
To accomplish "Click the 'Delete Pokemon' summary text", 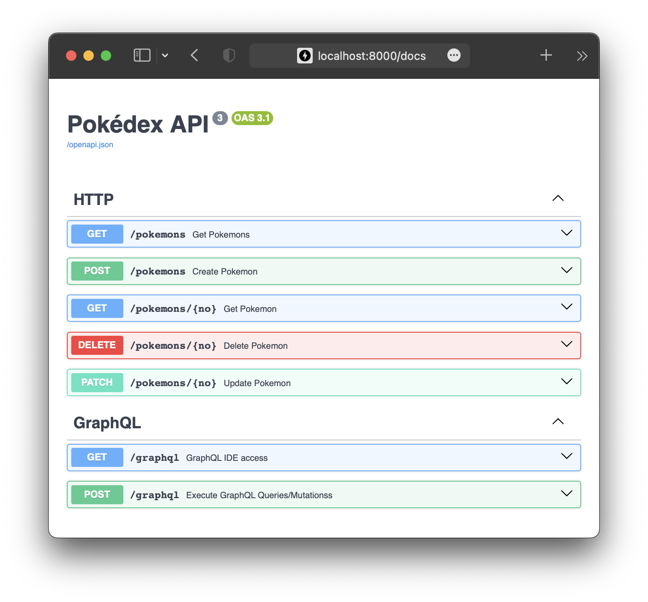I will coord(256,346).
